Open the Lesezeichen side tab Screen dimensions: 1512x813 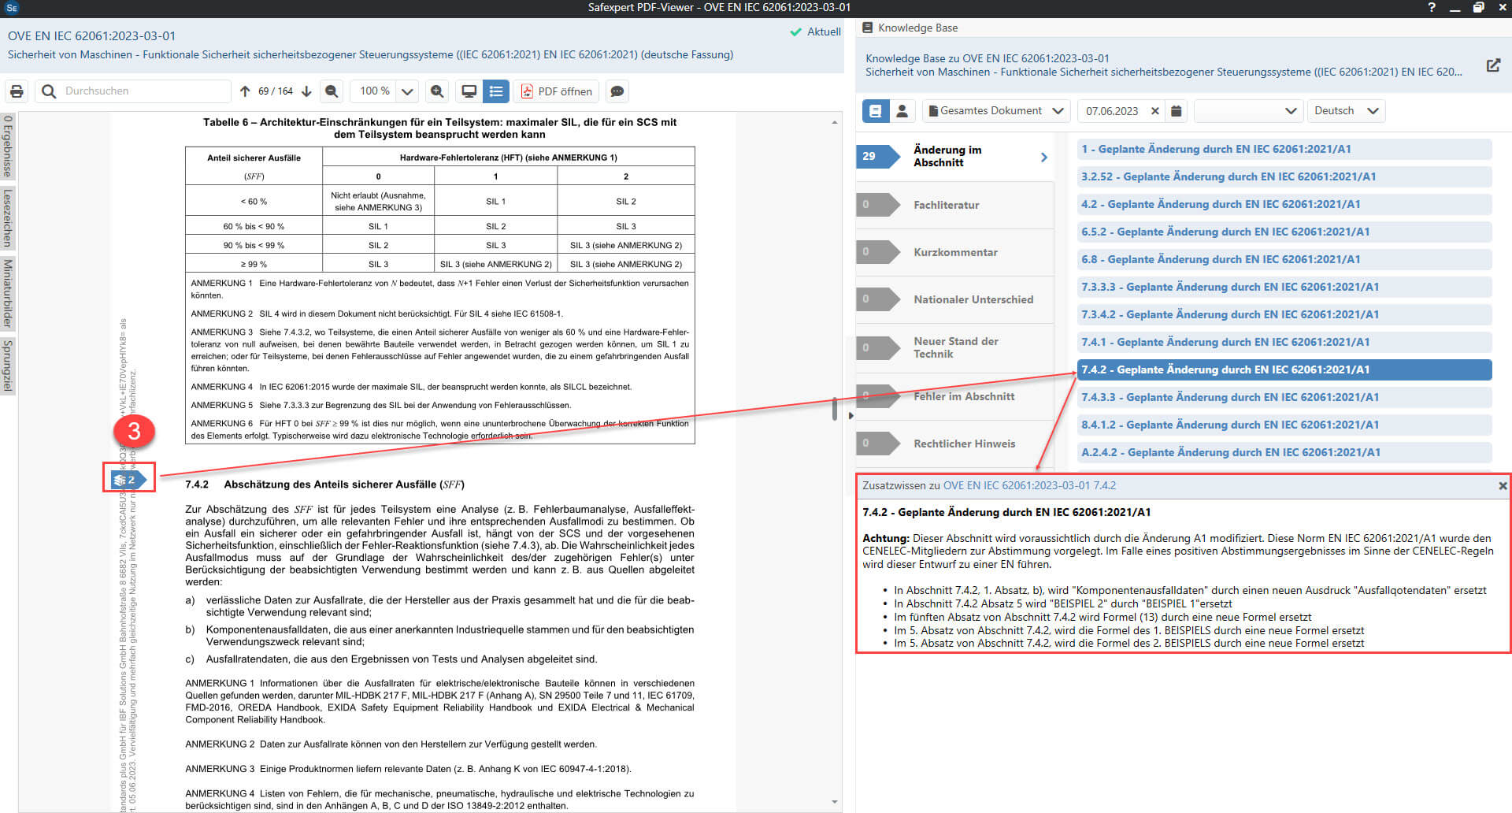pos(8,218)
